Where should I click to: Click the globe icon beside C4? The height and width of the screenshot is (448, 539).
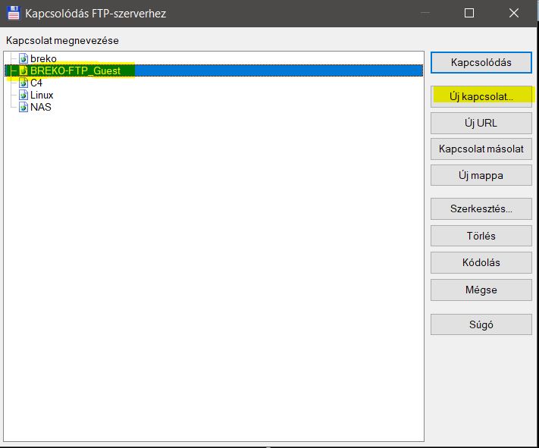click(24, 83)
